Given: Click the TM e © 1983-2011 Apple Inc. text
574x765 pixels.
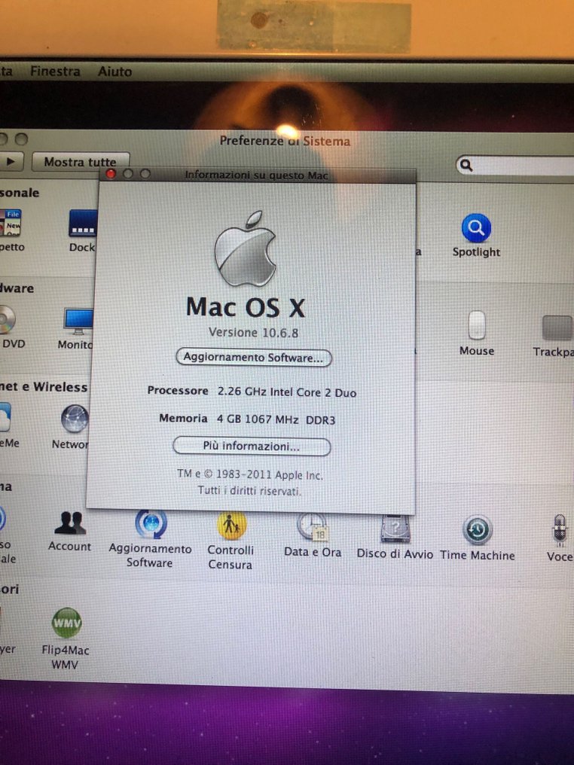Looking at the screenshot, I should point(250,474).
